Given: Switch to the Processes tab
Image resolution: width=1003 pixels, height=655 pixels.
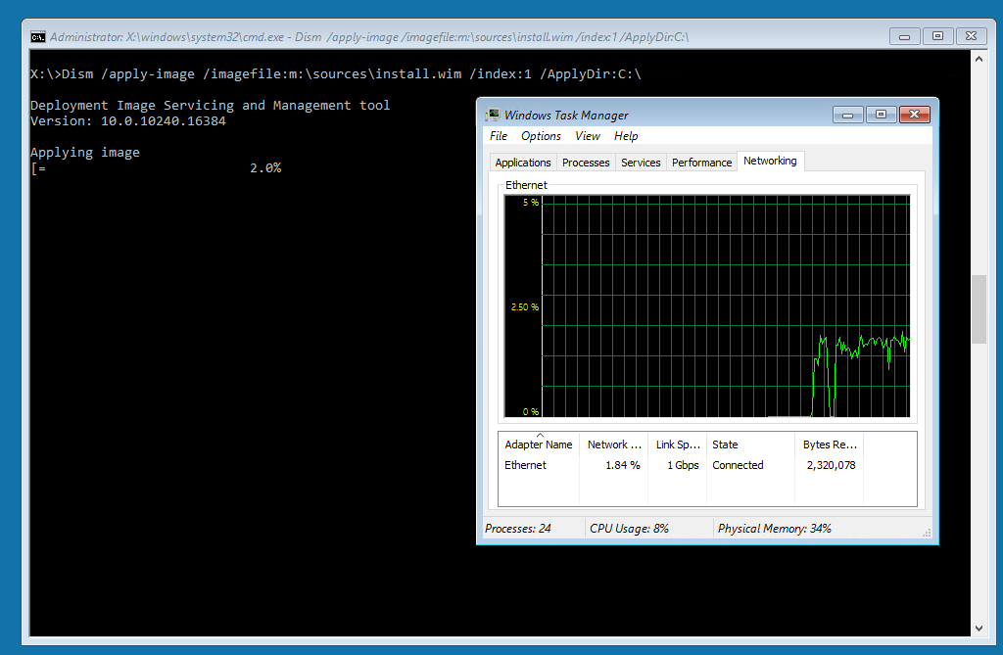Looking at the screenshot, I should pyautogui.click(x=586, y=163).
